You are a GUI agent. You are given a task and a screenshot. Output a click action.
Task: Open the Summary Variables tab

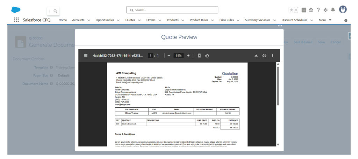tap(258, 20)
